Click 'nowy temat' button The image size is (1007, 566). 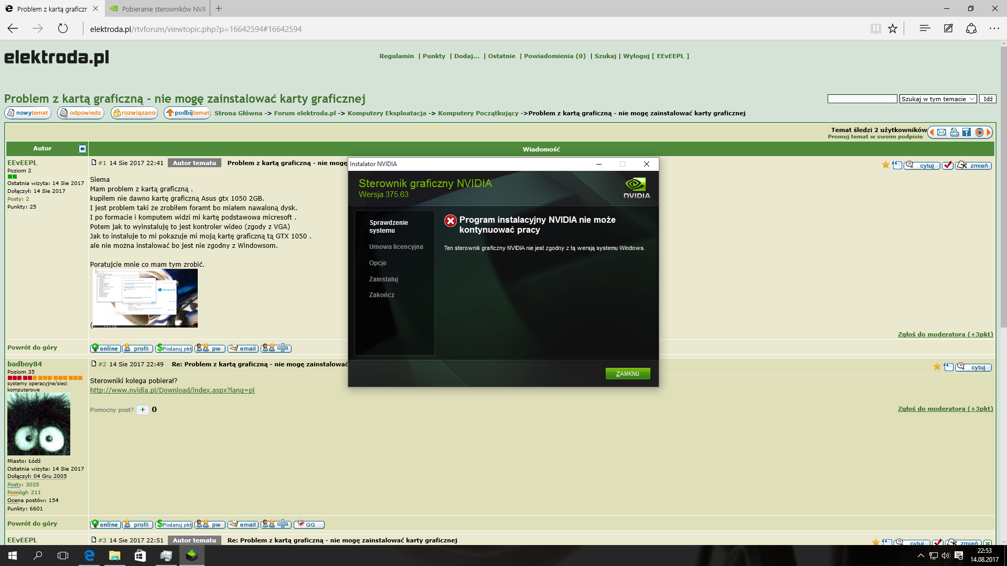tap(28, 113)
